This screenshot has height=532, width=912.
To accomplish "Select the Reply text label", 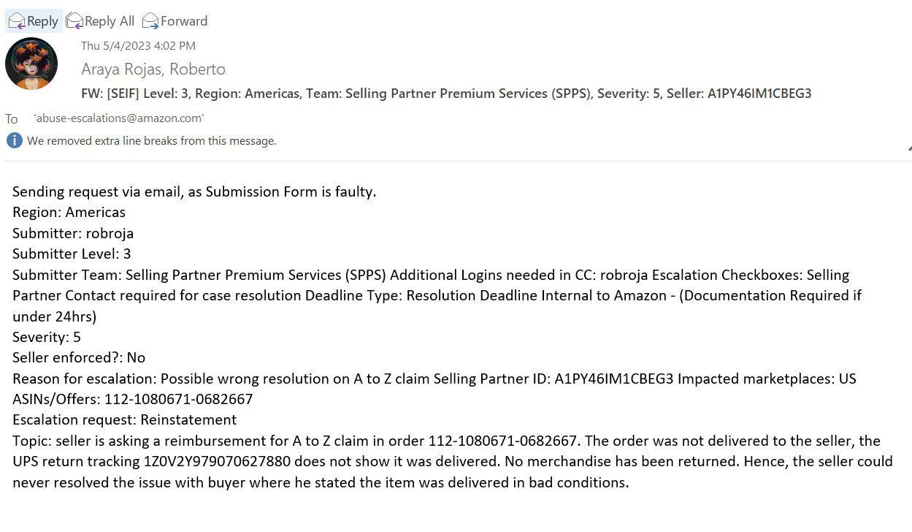I will pos(42,21).
